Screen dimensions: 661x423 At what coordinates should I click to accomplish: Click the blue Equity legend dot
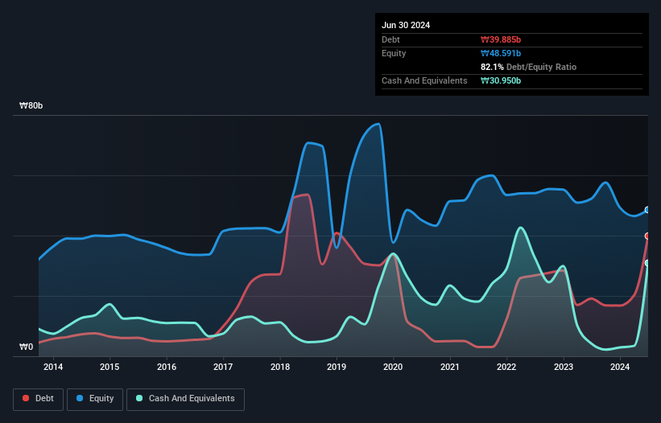point(80,398)
